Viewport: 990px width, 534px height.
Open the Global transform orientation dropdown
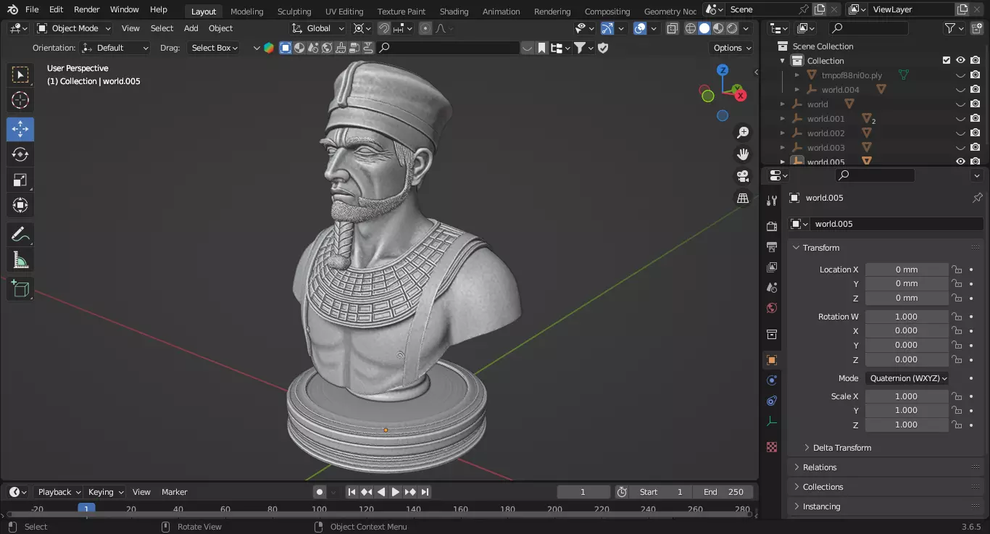(x=318, y=28)
